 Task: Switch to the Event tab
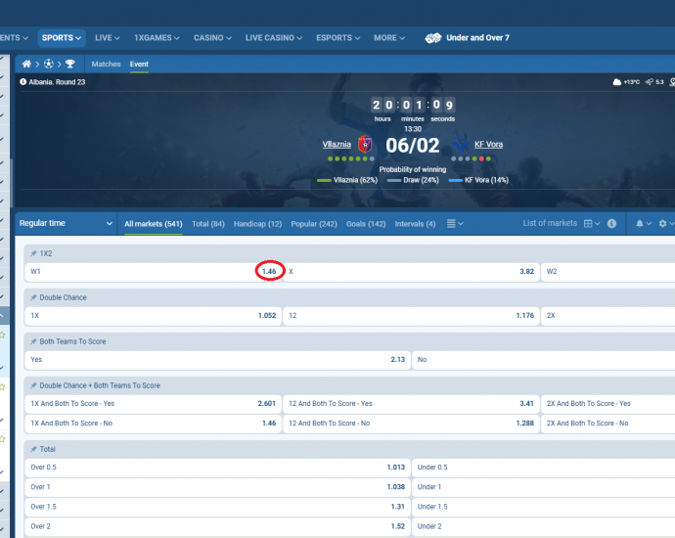pos(139,65)
